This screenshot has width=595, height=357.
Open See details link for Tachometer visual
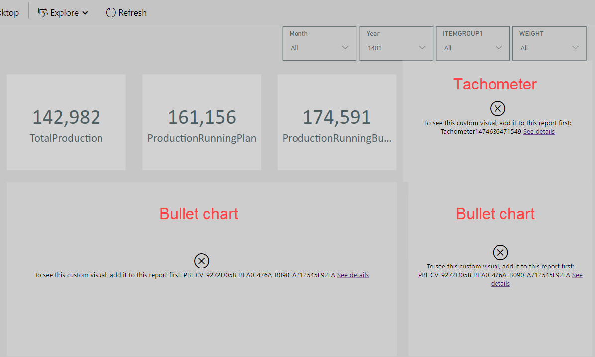(539, 132)
